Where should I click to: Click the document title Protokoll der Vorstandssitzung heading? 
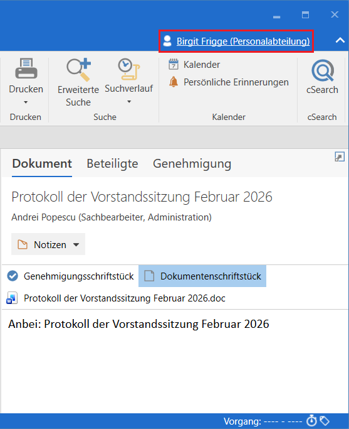pyautogui.click(x=142, y=197)
